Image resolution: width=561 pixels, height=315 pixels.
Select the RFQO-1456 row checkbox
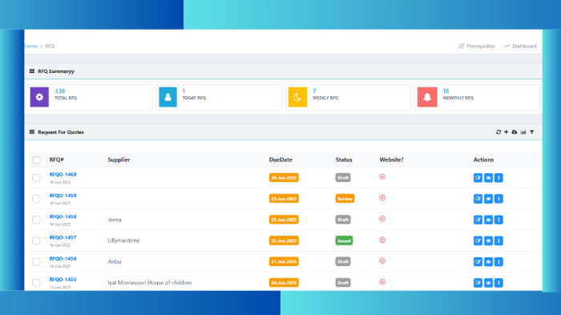[x=36, y=261]
